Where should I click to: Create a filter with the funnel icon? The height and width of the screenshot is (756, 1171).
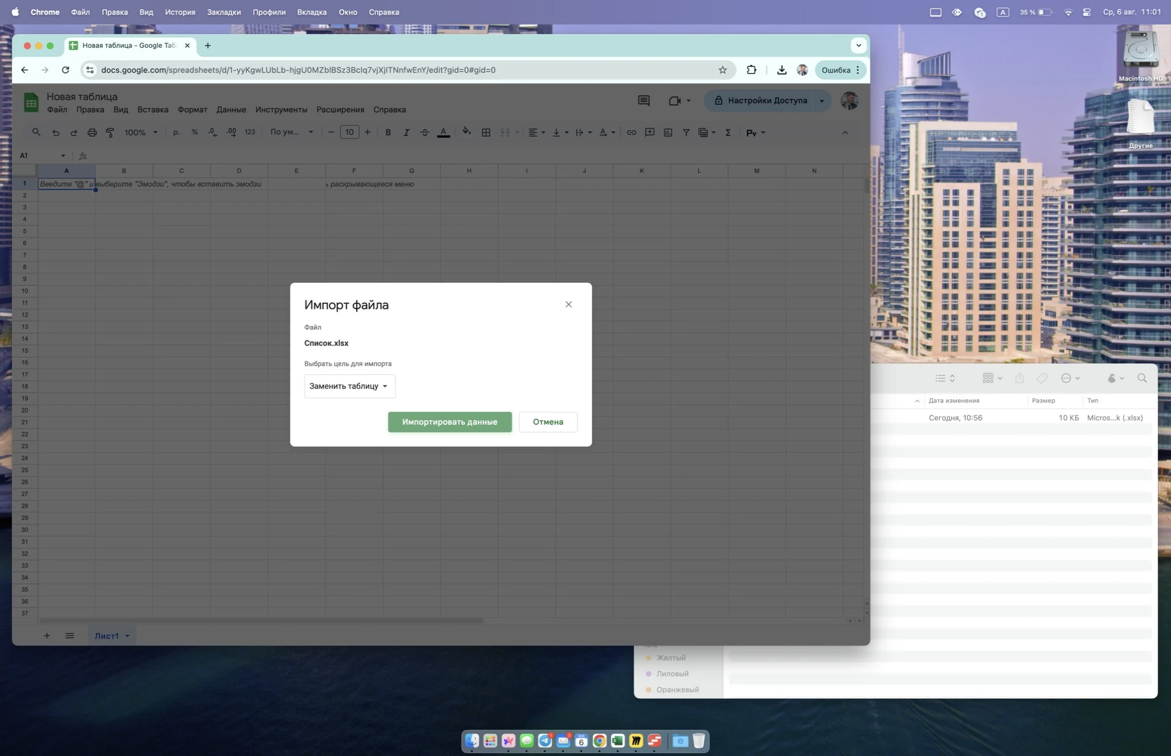pos(686,132)
